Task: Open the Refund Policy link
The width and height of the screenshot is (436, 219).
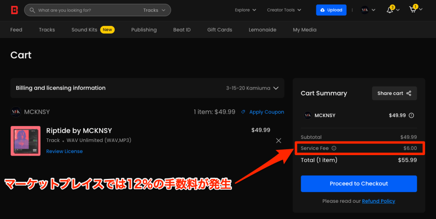Action: pyautogui.click(x=379, y=201)
